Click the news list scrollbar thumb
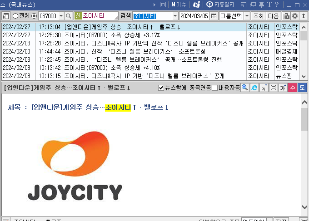This screenshot has width=309, height=221. 304,35
